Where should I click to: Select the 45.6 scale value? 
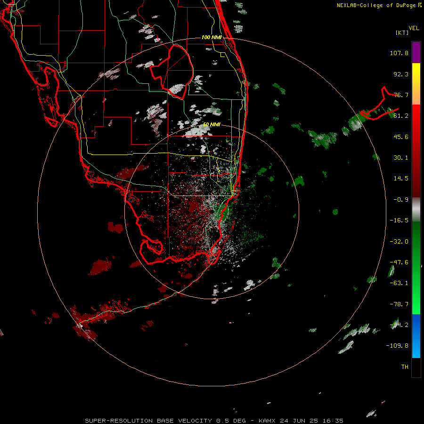pyautogui.click(x=401, y=137)
